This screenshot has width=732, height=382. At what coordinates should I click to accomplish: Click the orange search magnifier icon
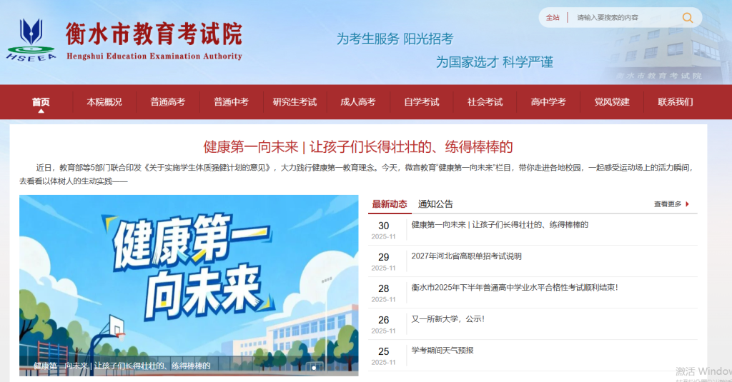pos(687,18)
